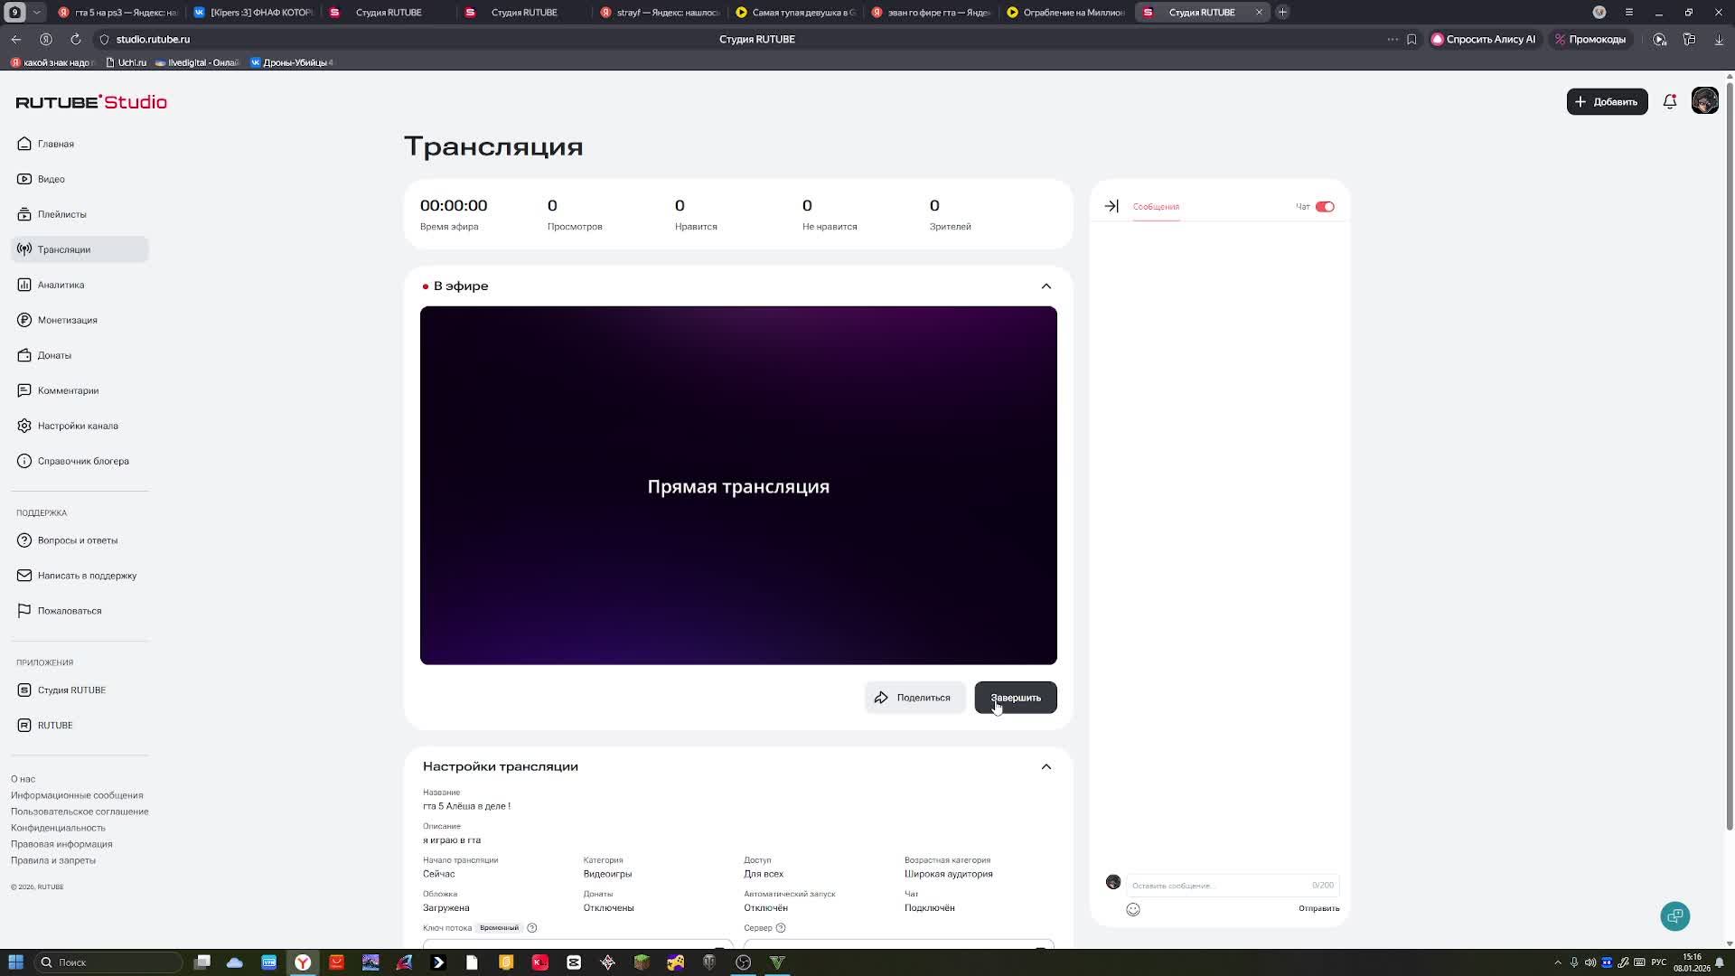
Task: Go to Монетизация in the sidebar
Action: click(x=67, y=320)
